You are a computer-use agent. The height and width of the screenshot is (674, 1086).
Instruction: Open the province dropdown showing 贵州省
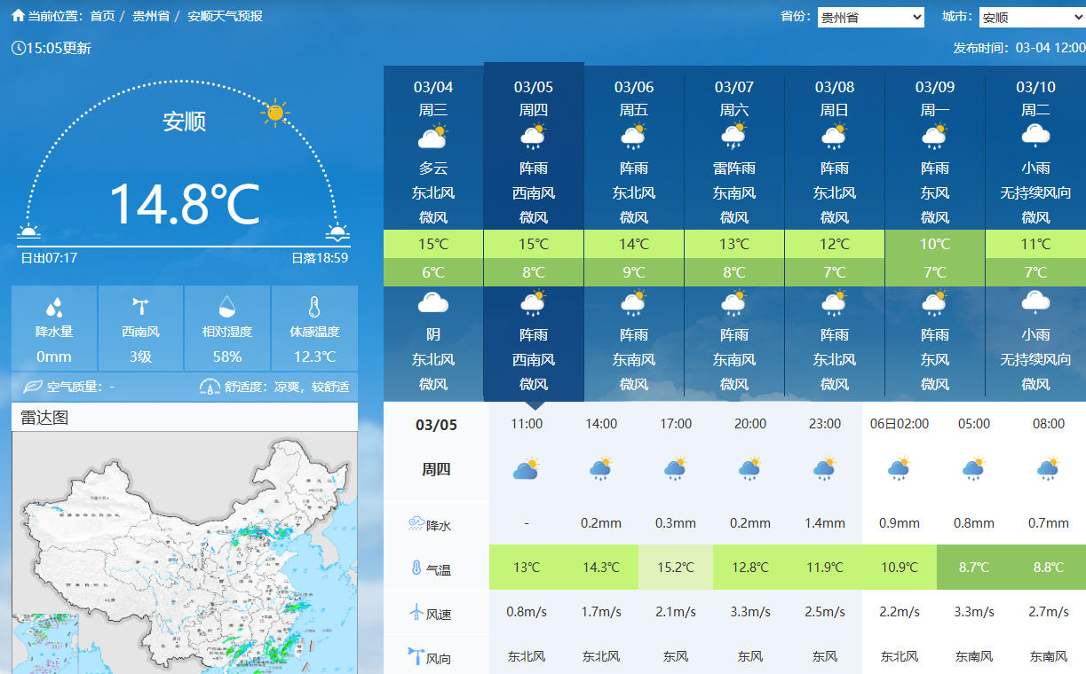(x=870, y=17)
